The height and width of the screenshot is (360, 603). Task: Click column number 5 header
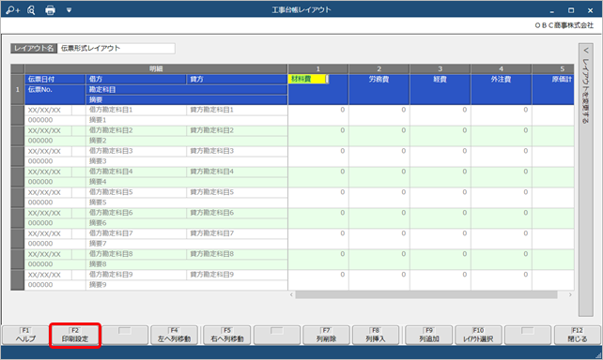pyautogui.click(x=553, y=69)
